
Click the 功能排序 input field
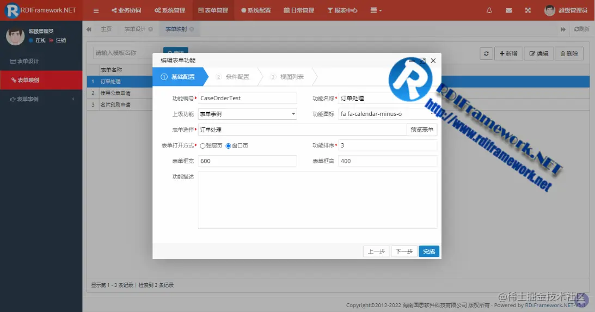[388, 145]
